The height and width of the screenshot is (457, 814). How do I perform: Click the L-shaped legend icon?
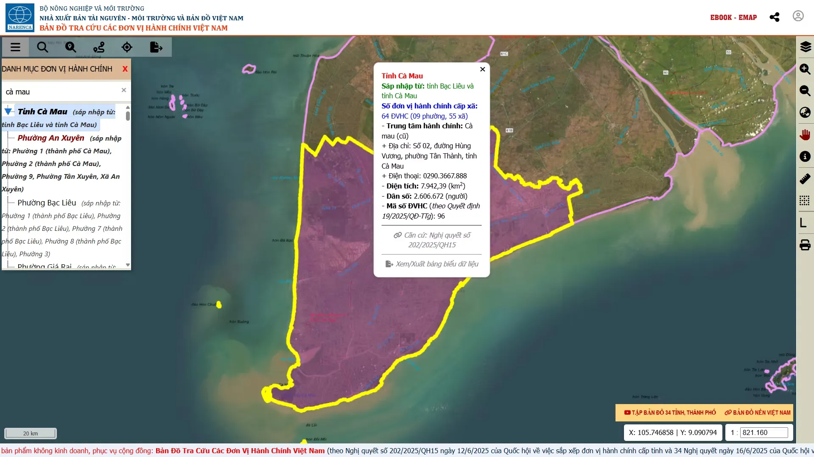click(x=803, y=223)
